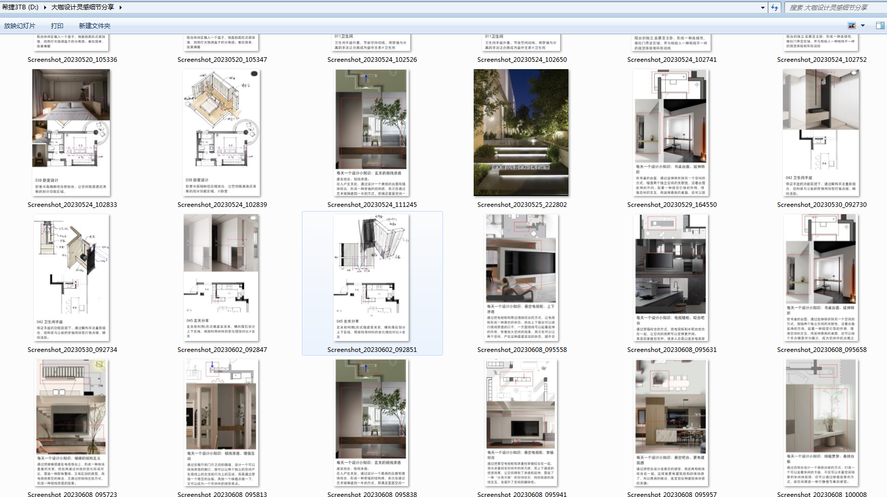Viewport: 887px width, 497px height.
Task: Expand arrow after 大咖设计灵感细节分享 breadcrumb
Action: pos(120,7)
